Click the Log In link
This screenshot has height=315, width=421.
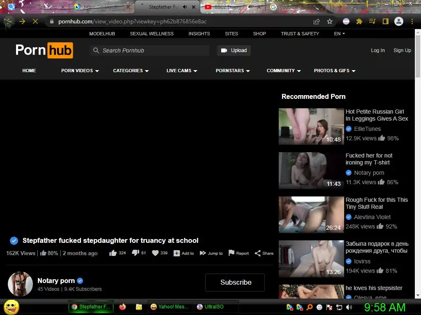point(378,50)
